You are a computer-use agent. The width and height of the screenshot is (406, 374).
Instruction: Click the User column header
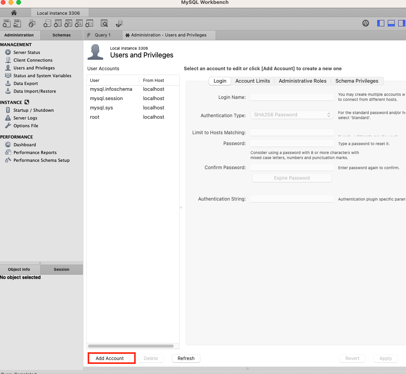113,80
